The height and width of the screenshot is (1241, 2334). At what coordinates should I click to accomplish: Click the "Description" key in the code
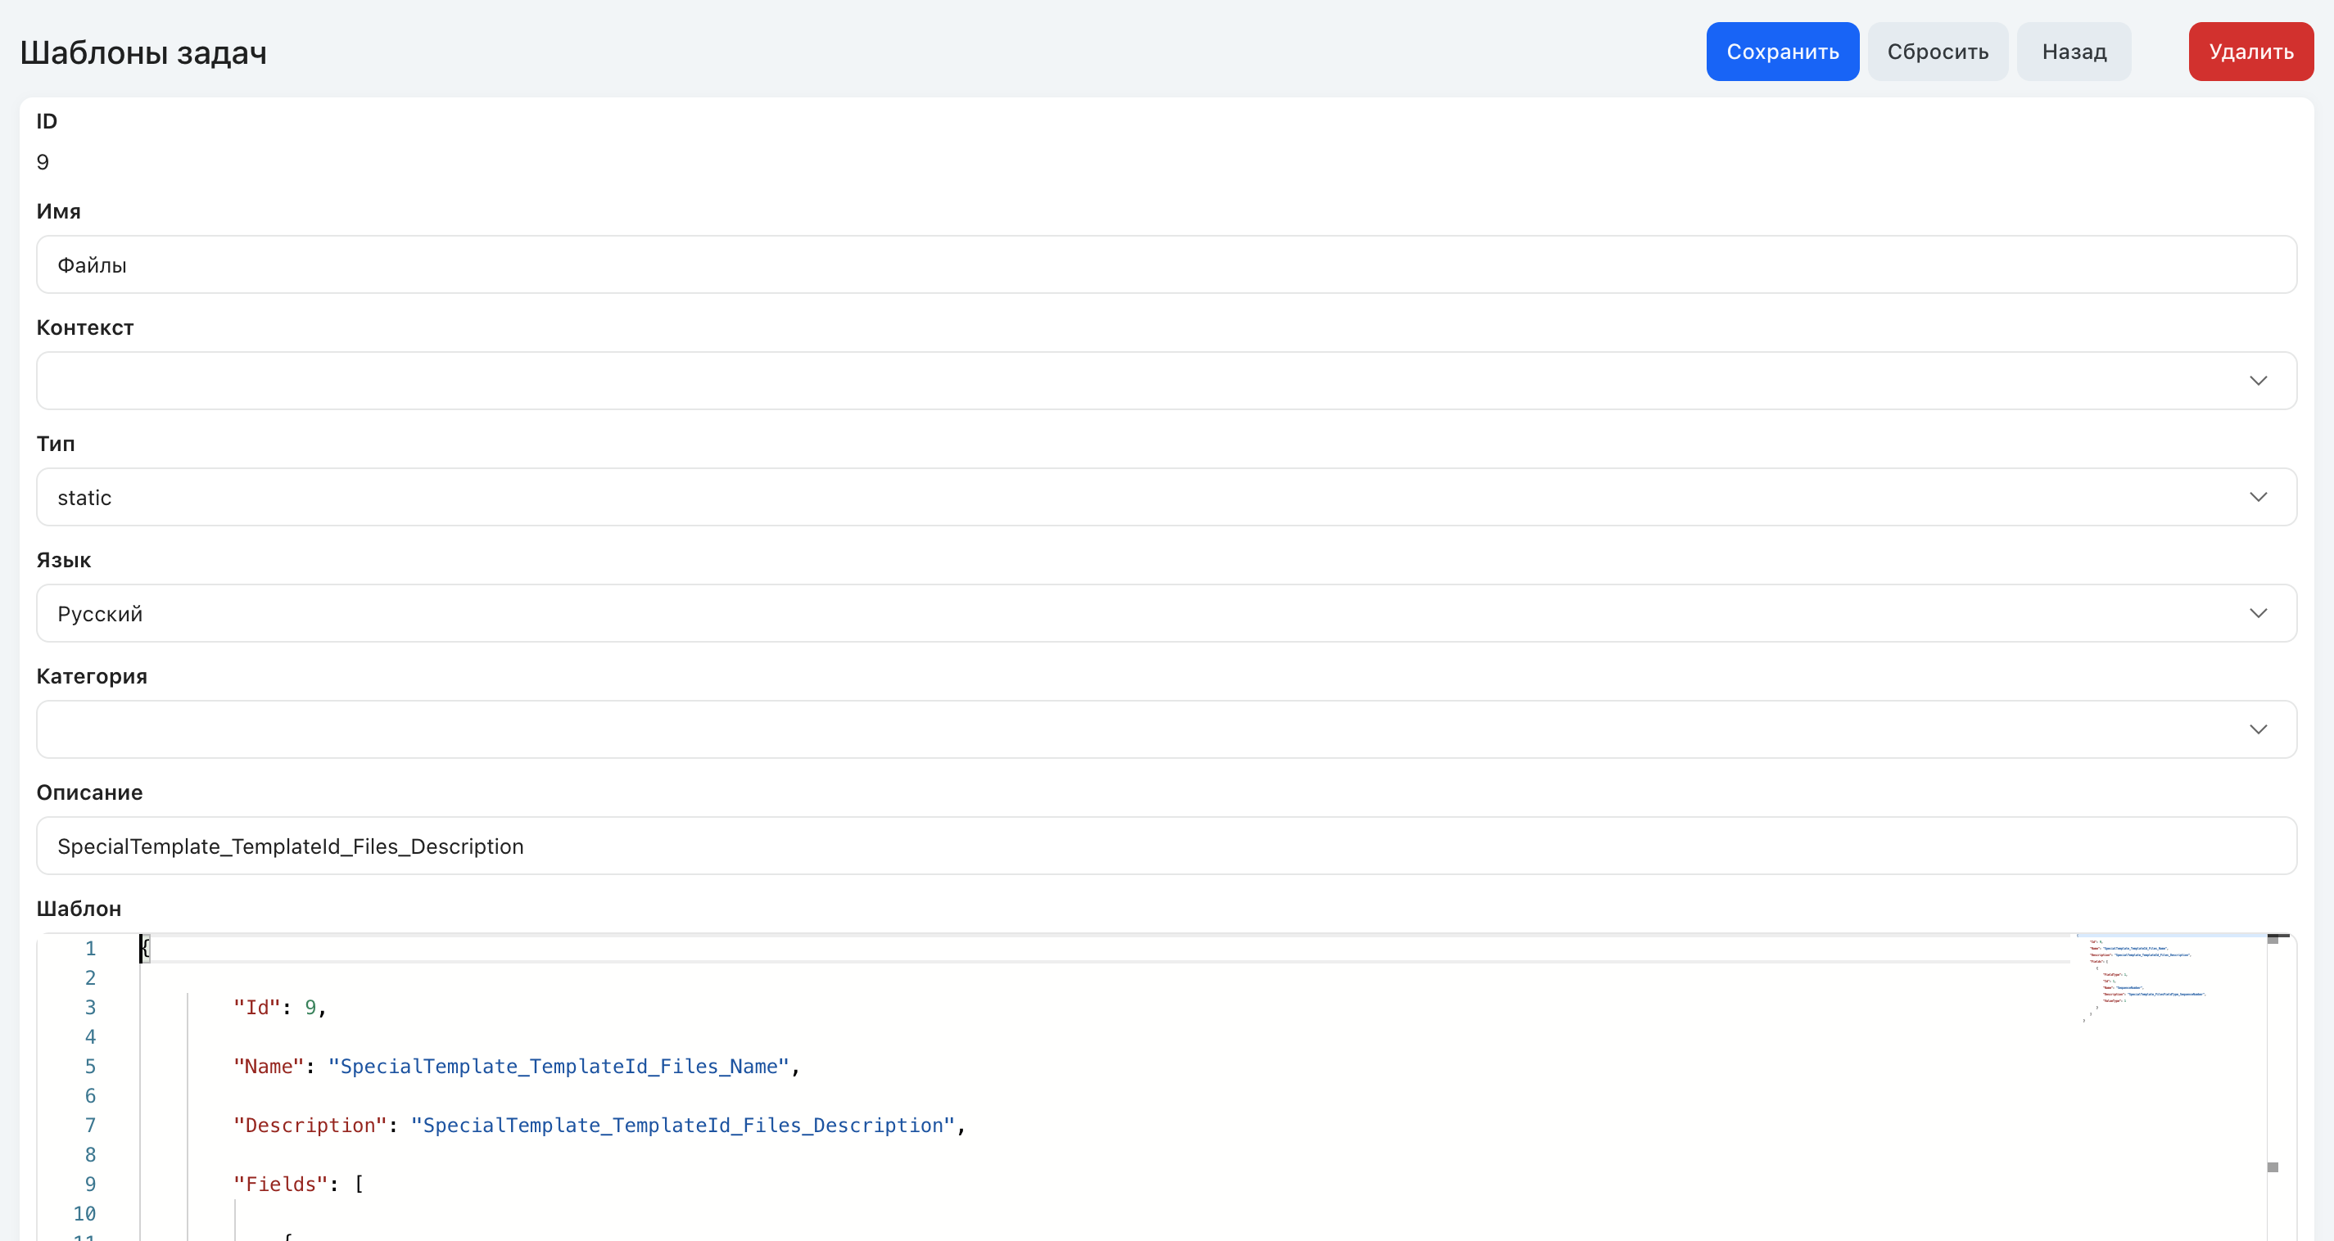tap(310, 1125)
